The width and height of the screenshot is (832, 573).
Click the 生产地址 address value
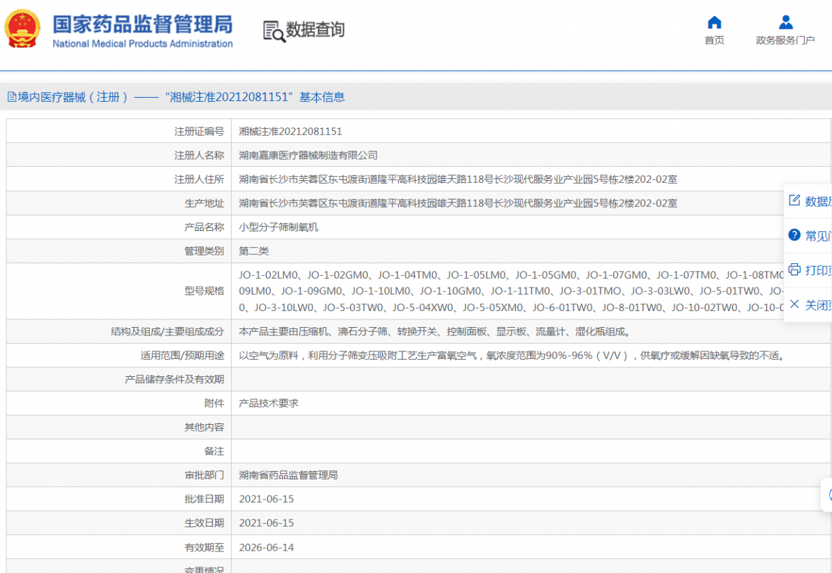pyautogui.click(x=458, y=203)
